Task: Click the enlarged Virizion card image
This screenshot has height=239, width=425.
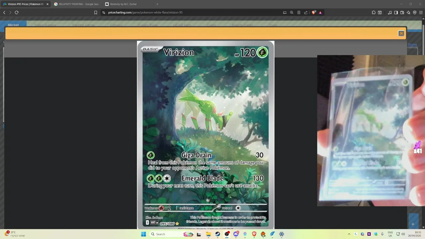Action: (206, 135)
